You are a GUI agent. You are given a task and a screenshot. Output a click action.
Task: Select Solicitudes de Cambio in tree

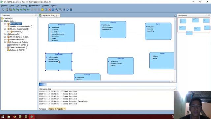click(19, 45)
